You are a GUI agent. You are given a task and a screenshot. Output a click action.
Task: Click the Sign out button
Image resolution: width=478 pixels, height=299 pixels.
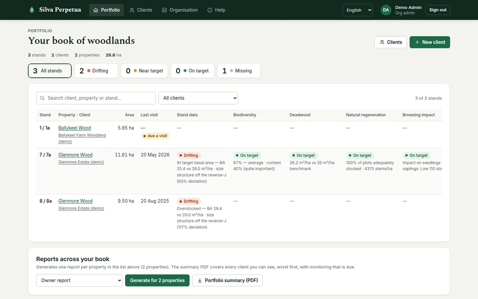pyautogui.click(x=438, y=10)
